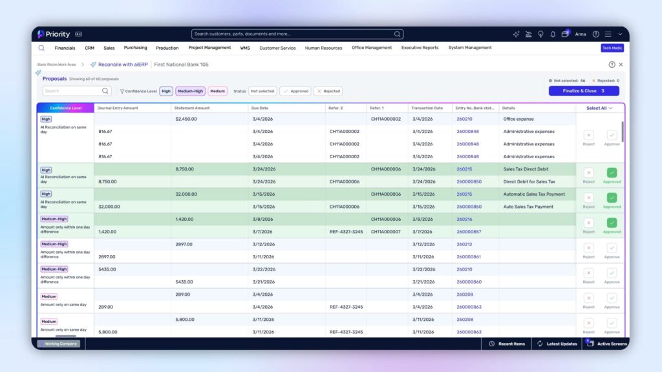Click the vertical scrollbar of the proposals table
The width and height of the screenshot is (662, 372).
(623, 132)
